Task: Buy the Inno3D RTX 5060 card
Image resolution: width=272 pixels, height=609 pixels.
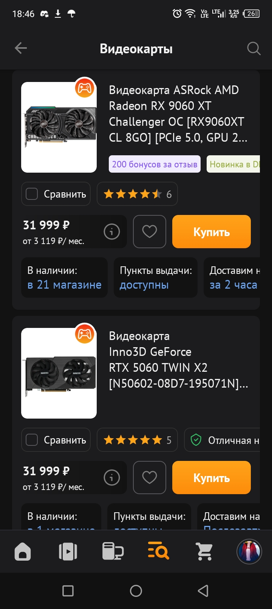Action: (212, 478)
